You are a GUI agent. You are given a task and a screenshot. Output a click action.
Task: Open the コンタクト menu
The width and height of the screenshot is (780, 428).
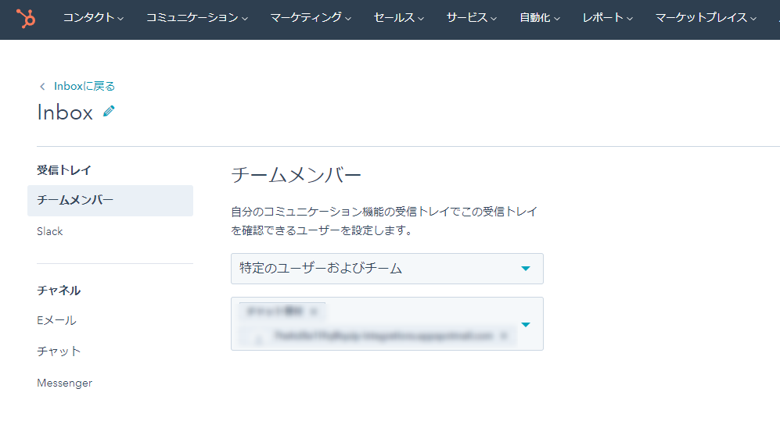coord(93,18)
